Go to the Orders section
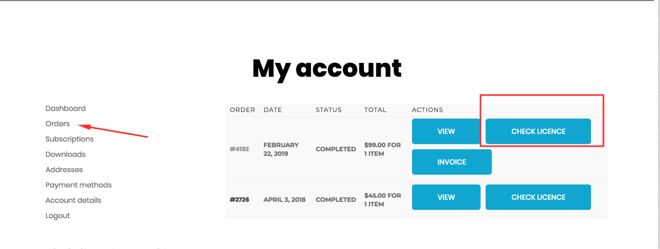This screenshot has width=660, height=249. 58,124
